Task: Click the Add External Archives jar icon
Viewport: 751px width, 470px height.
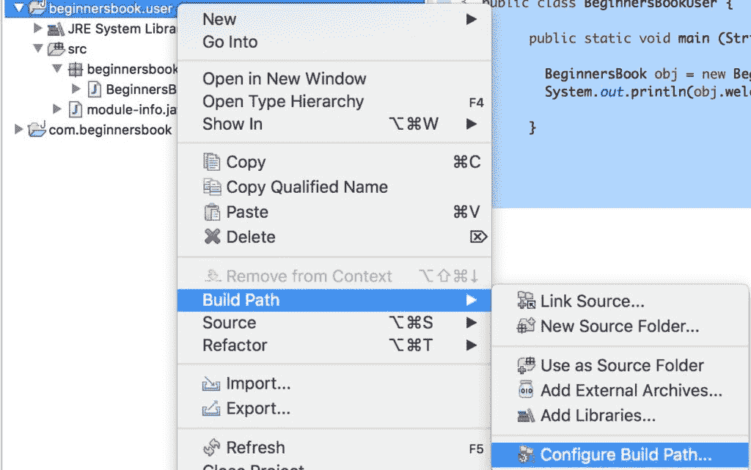Action: pos(526,391)
